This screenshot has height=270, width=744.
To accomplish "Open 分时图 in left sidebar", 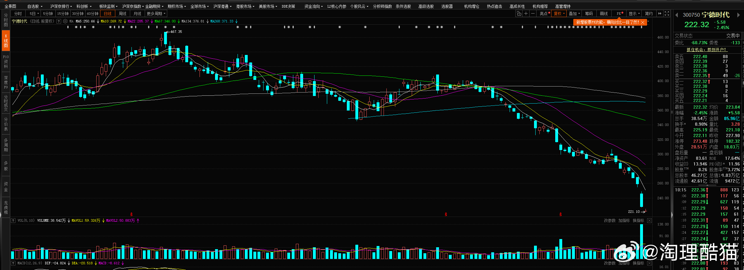I will (6, 20).
